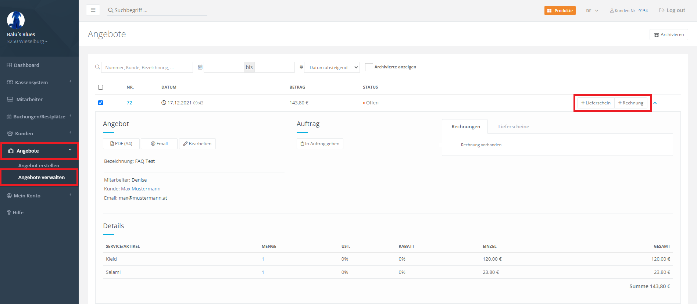Switch to the Rechnungen tab

point(465,126)
